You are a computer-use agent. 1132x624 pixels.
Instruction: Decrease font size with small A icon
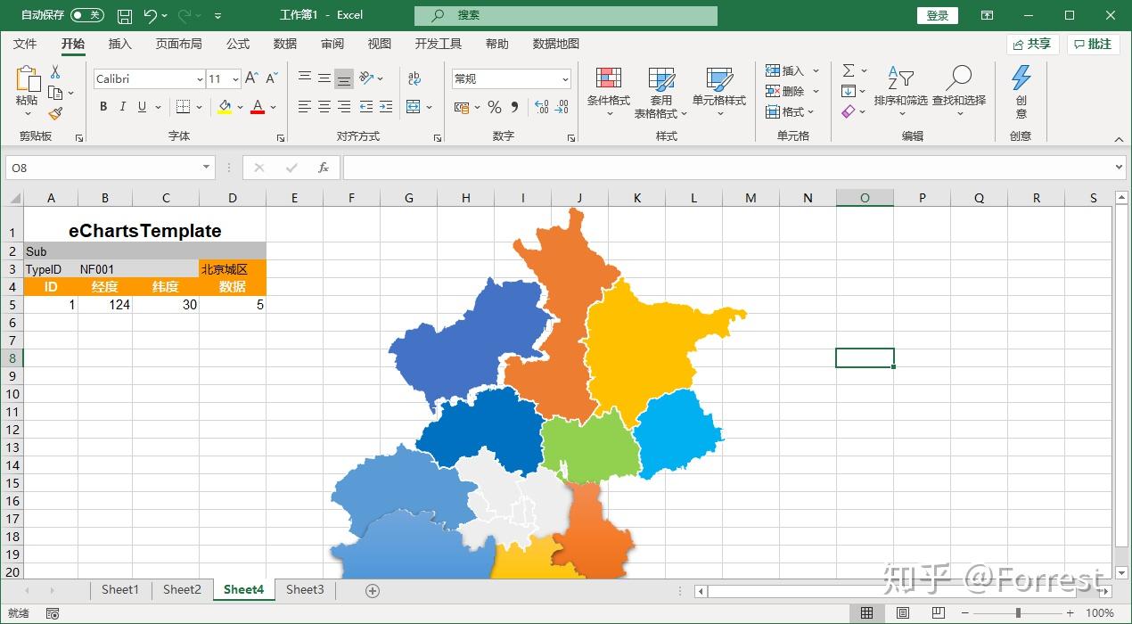pos(272,78)
